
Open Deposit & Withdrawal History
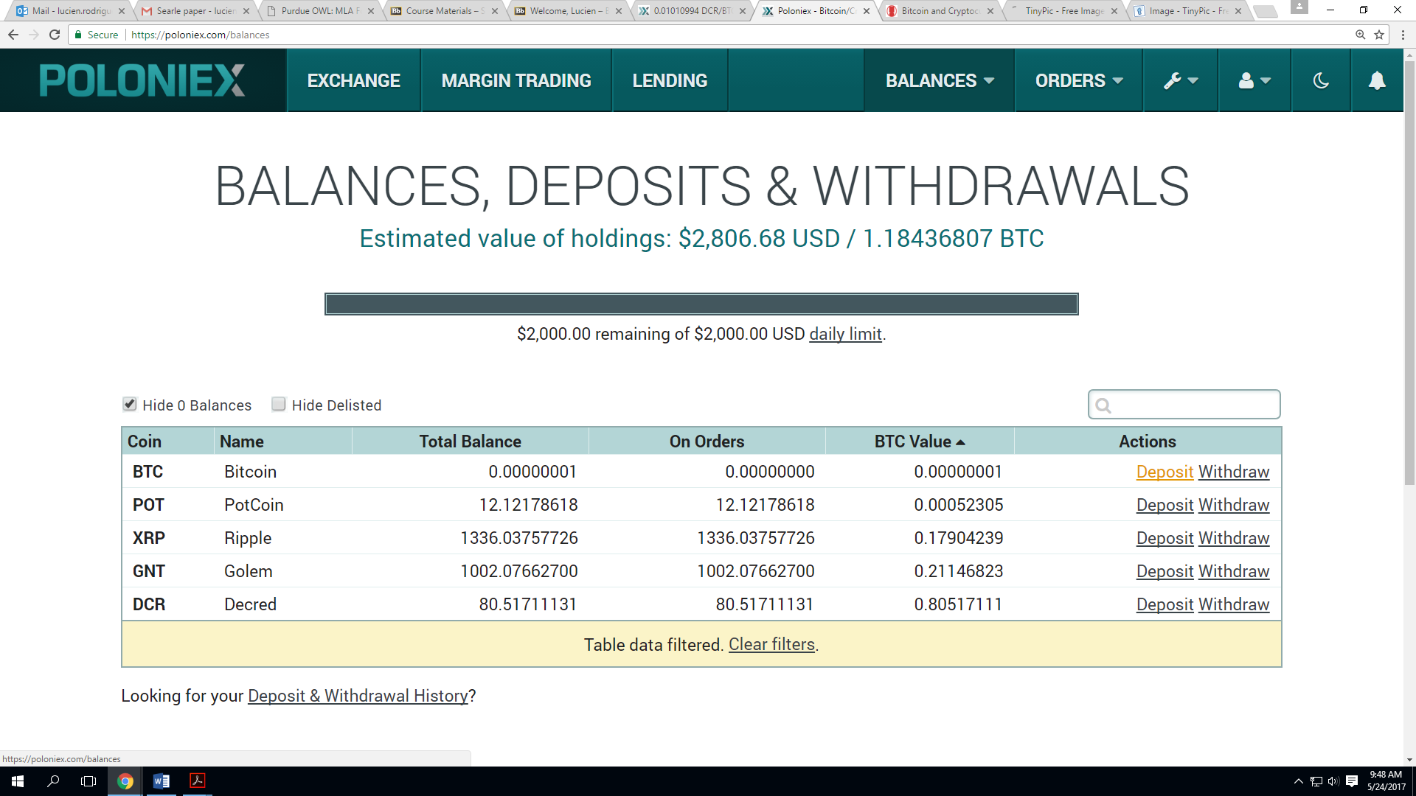(x=358, y=696)
